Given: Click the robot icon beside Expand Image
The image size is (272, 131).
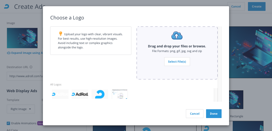Looking at the screenshot, I should (x=9, y=53).
